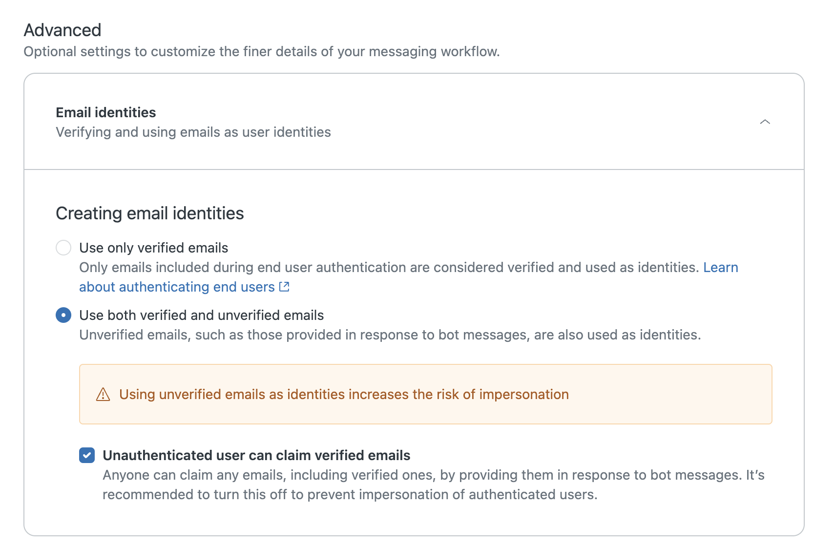Click the collapse chevron for Email identities
This screenshot has width=835, height=549.
tap(766, 122)
